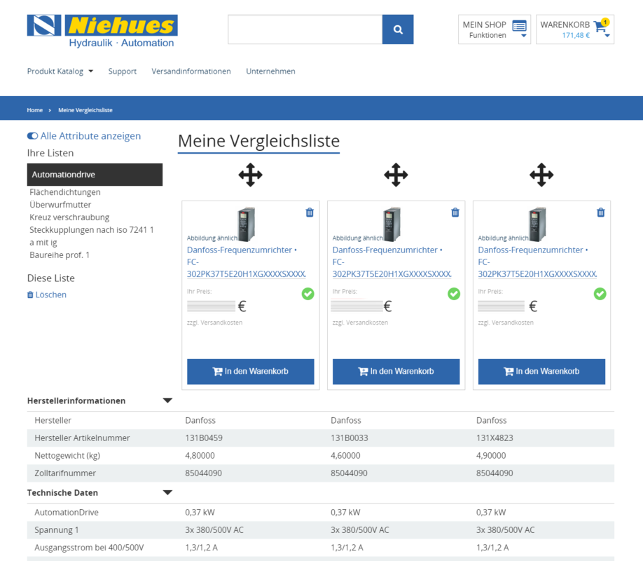Open the Produkt Katalog dropdown menu
This screenshot has width=643, height=561.
[60, 71]
